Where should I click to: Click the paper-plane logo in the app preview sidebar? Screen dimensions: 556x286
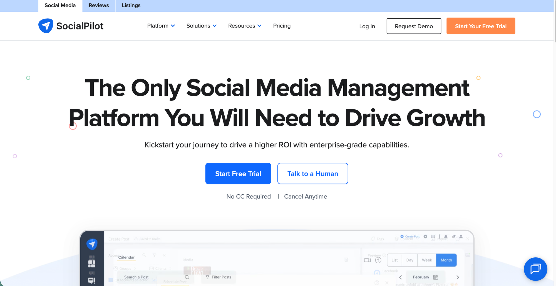coord(92,244)
